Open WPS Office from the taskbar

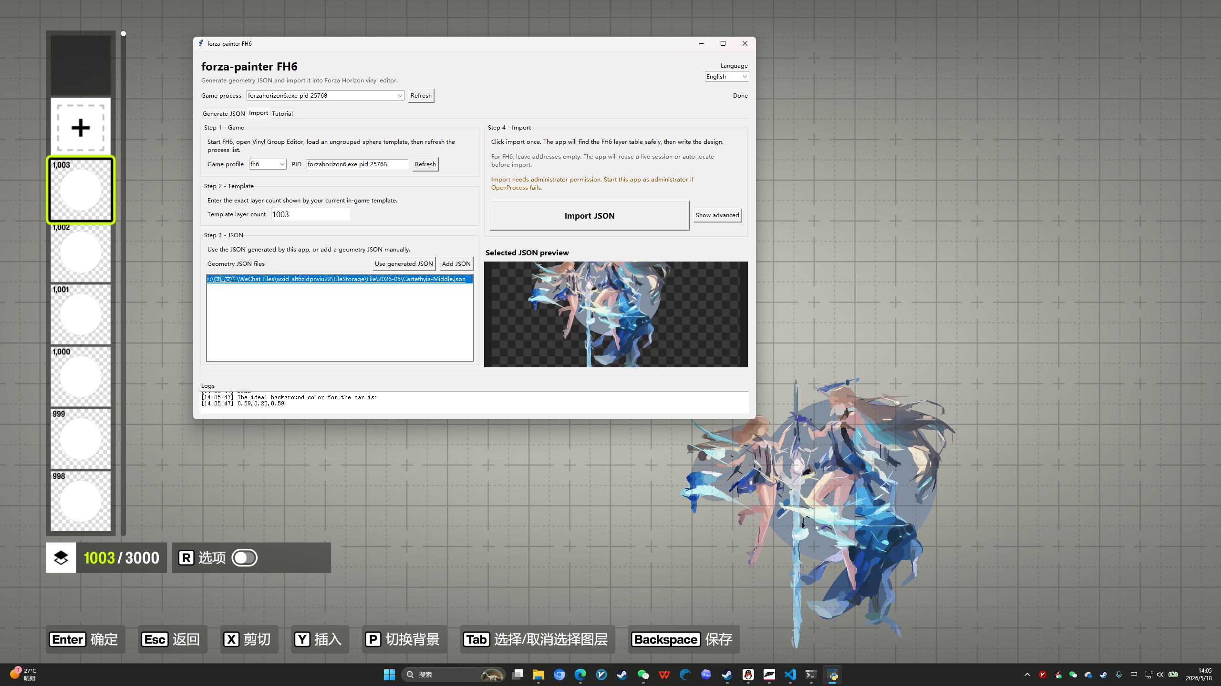click(664, 675)
